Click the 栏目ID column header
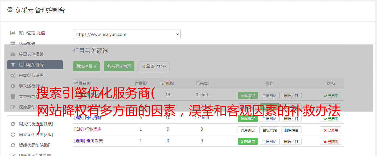Image resolution: width=377 pixels, height=156 pixels. (141, 83)
